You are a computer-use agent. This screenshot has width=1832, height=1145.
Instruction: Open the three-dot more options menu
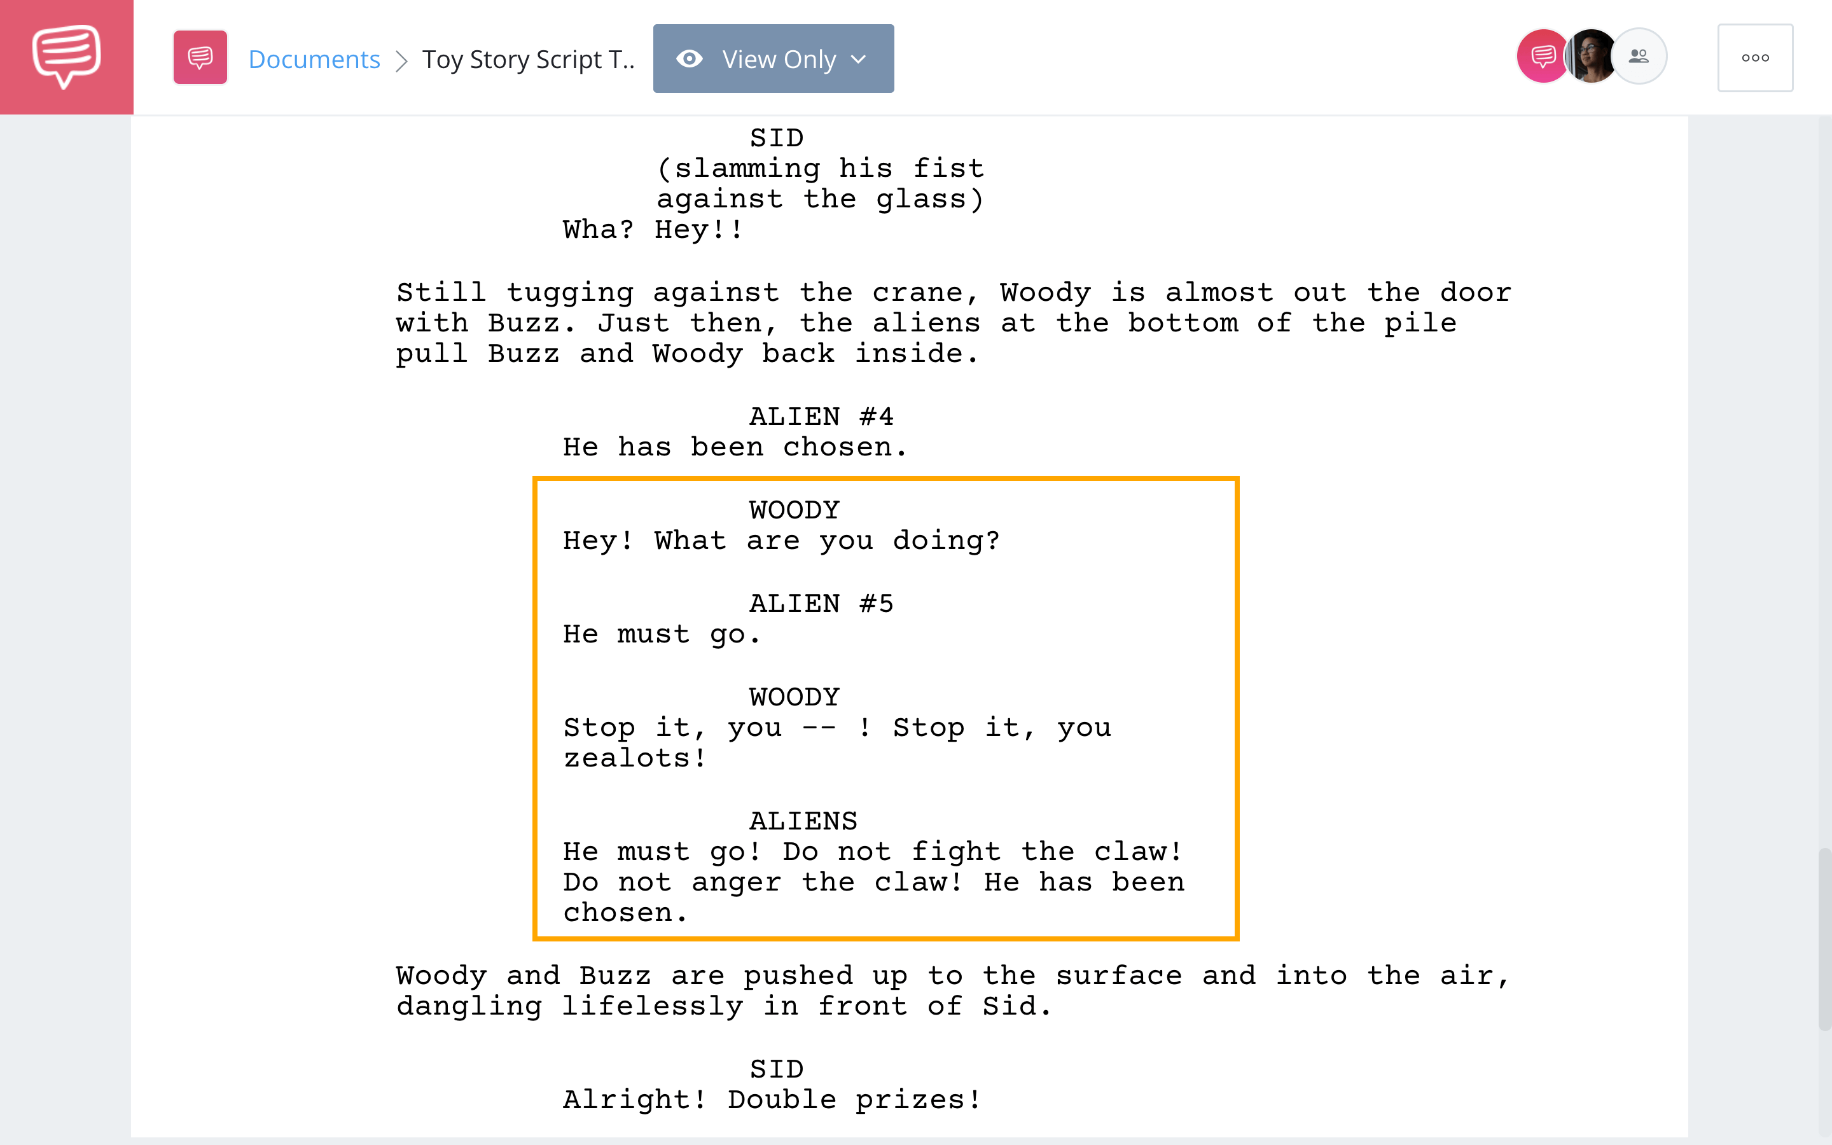coord(1755,57)
